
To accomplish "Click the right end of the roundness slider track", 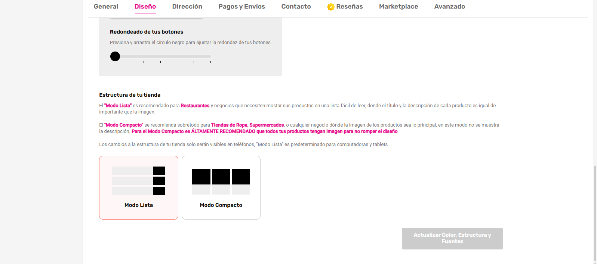I will pyautogui.click(x=210, y=57).
